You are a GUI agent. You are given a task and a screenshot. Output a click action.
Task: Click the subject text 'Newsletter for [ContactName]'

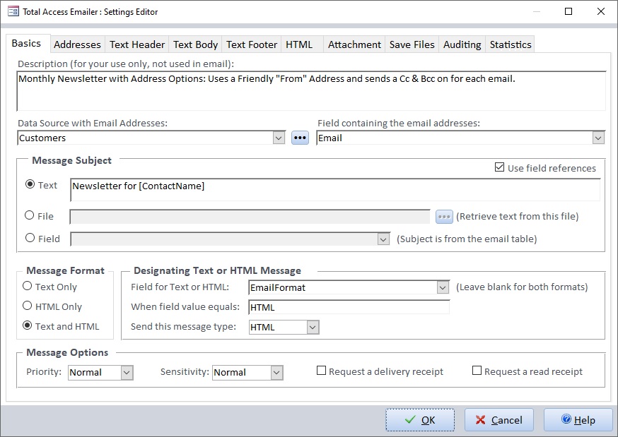(139, 186)
